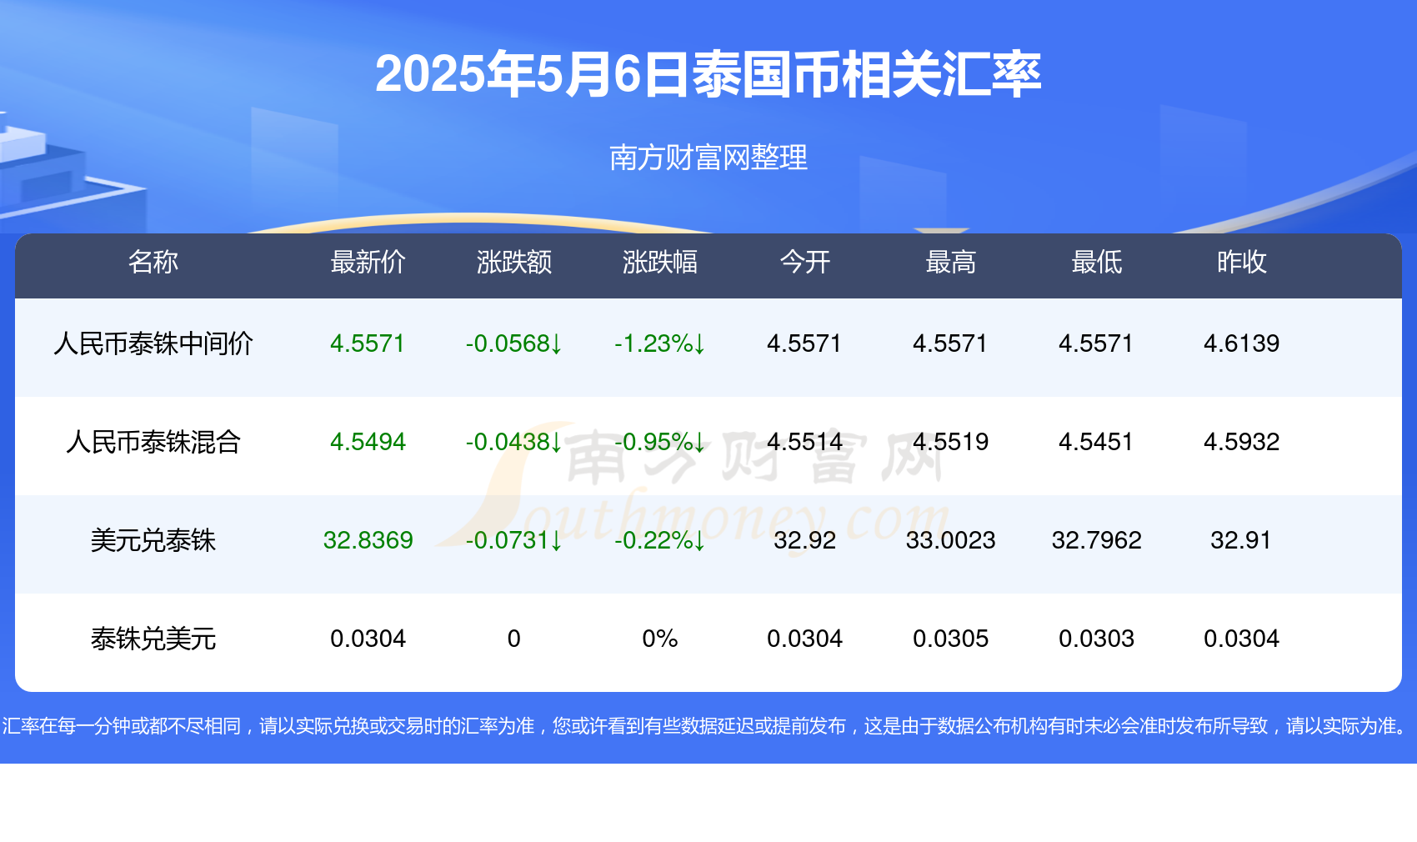Click the low value 4.5451
The width and height of the screenshot is (1417, 842).
(1097, 442)
